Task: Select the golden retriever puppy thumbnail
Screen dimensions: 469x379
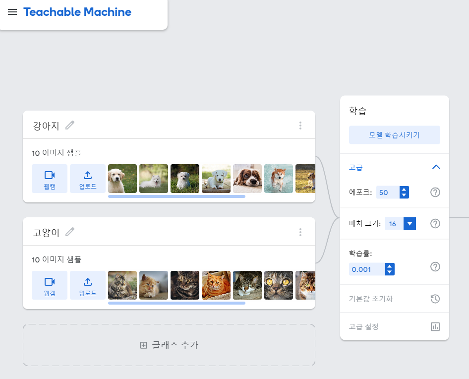Action: (122, 179)
